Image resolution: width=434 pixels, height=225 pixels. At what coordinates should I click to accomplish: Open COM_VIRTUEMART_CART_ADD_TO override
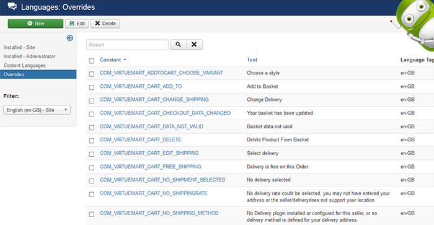coord(141,86)
